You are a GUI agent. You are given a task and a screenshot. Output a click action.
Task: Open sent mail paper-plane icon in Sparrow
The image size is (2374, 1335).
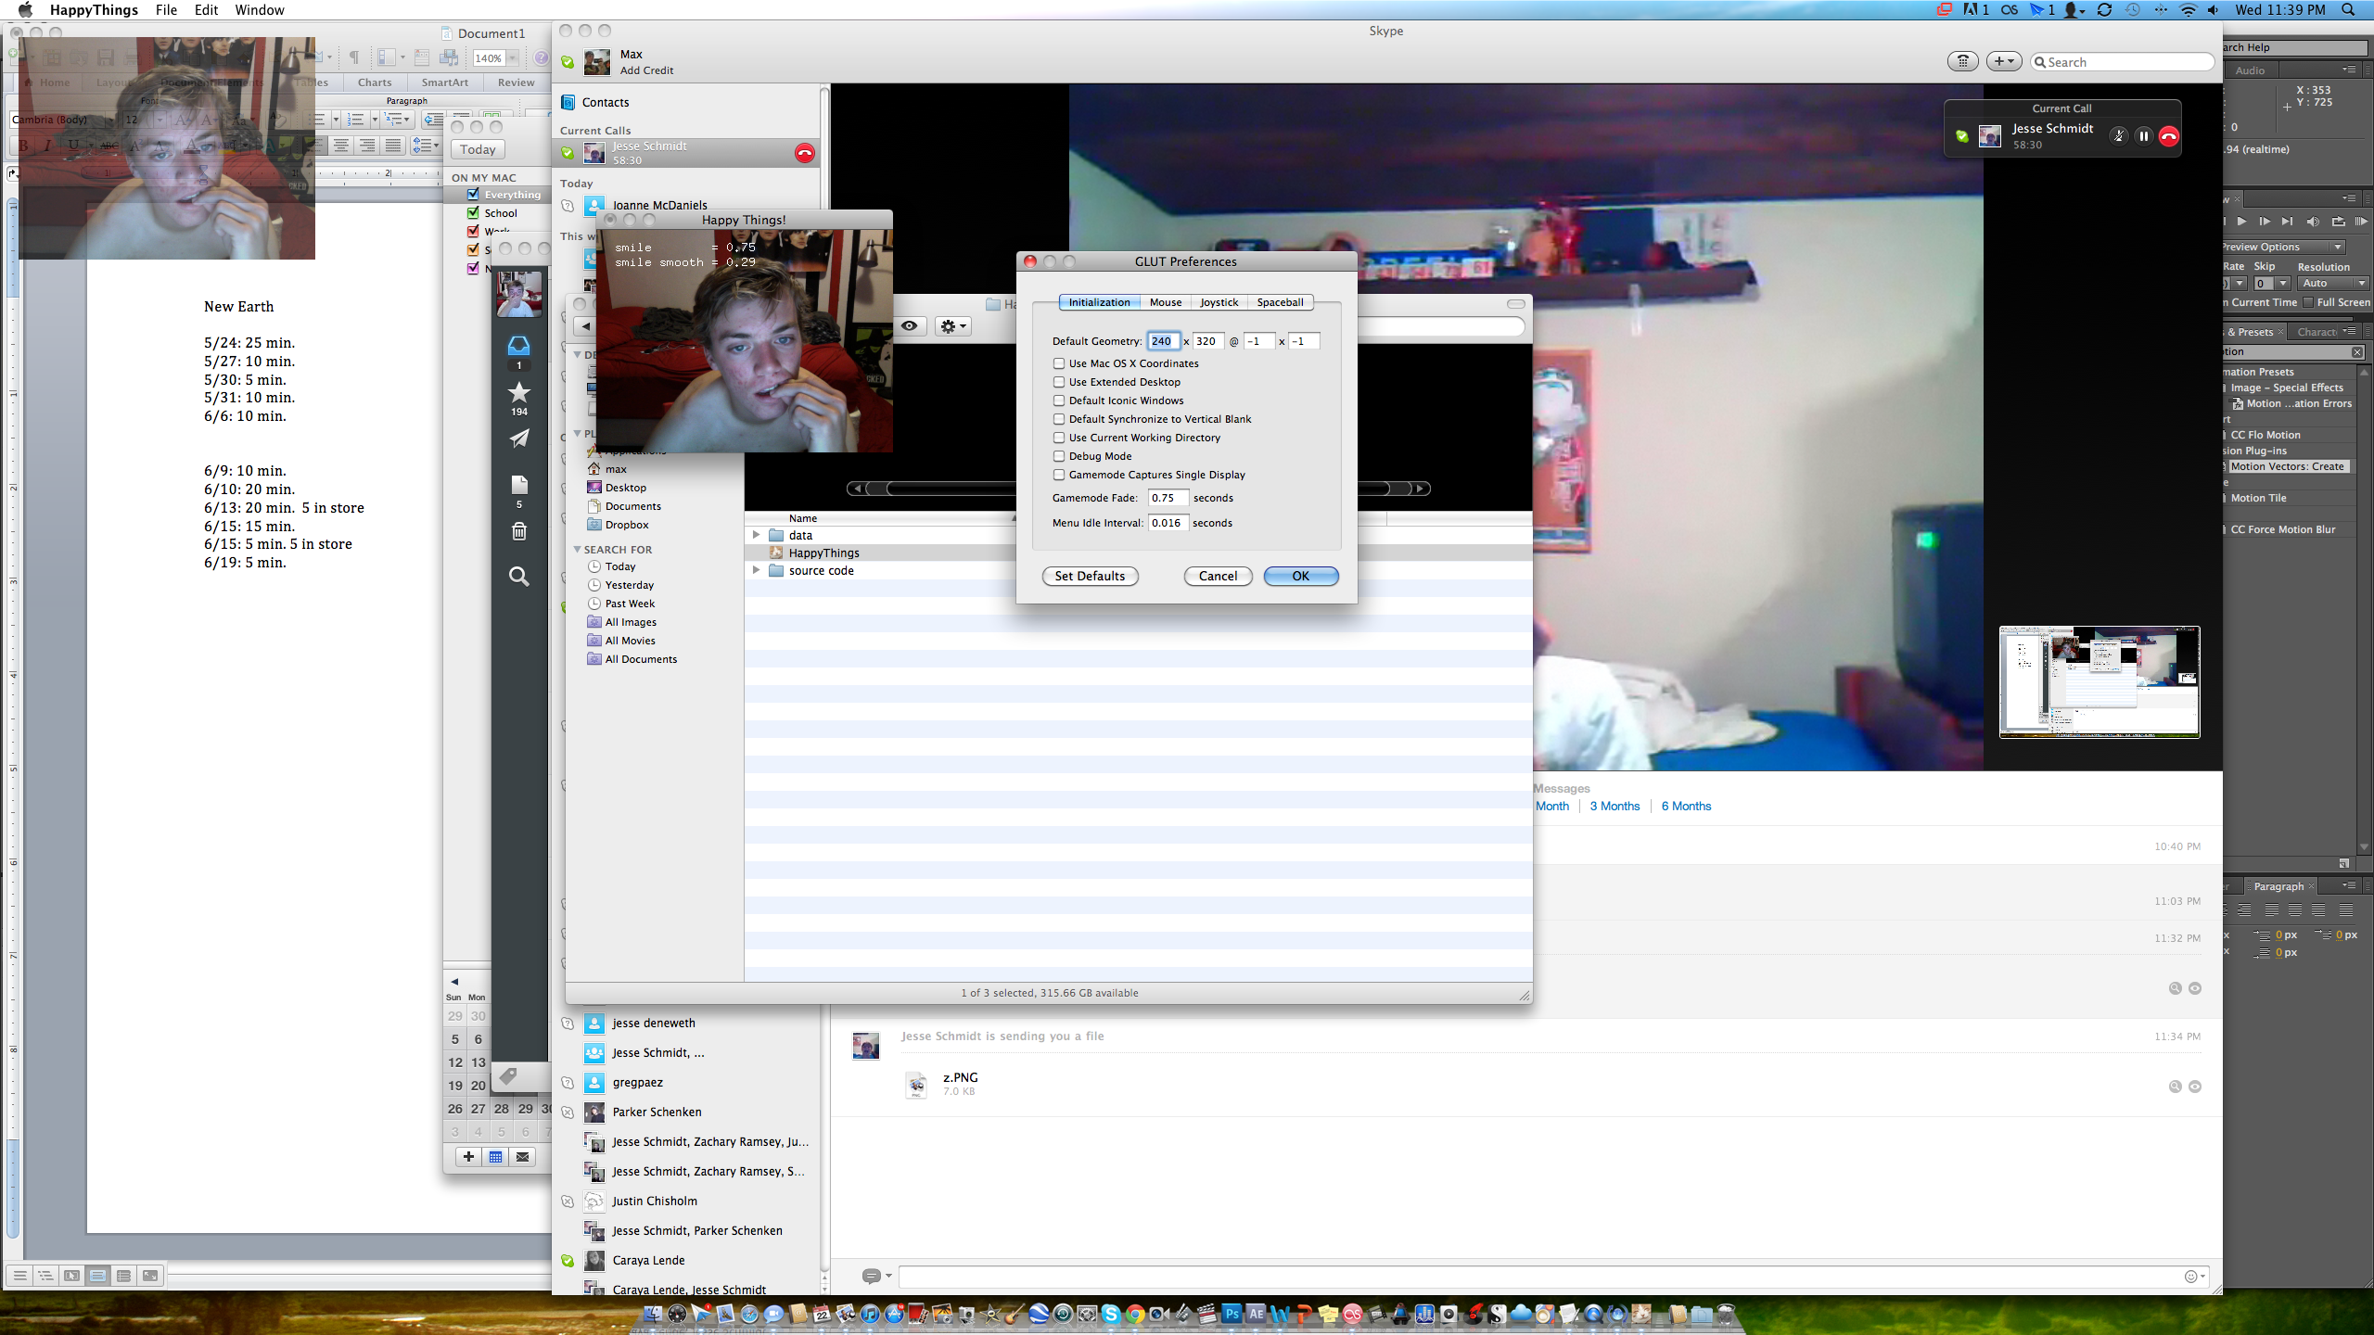pyautogui.click(x=518, y=439)
